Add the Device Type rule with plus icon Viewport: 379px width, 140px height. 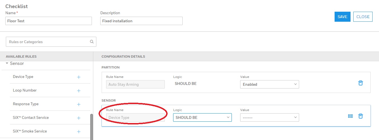click(x=78, y=77)
